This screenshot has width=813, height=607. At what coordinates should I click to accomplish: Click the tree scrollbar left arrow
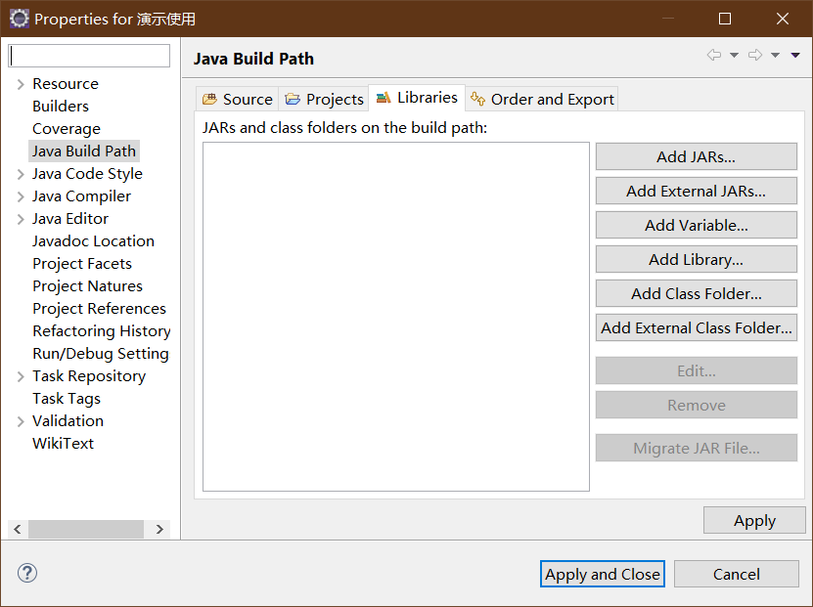click(x=18, y=529)
